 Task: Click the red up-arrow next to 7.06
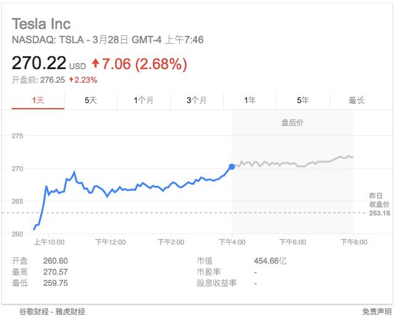pyautogui.click(x=95, y=63)
